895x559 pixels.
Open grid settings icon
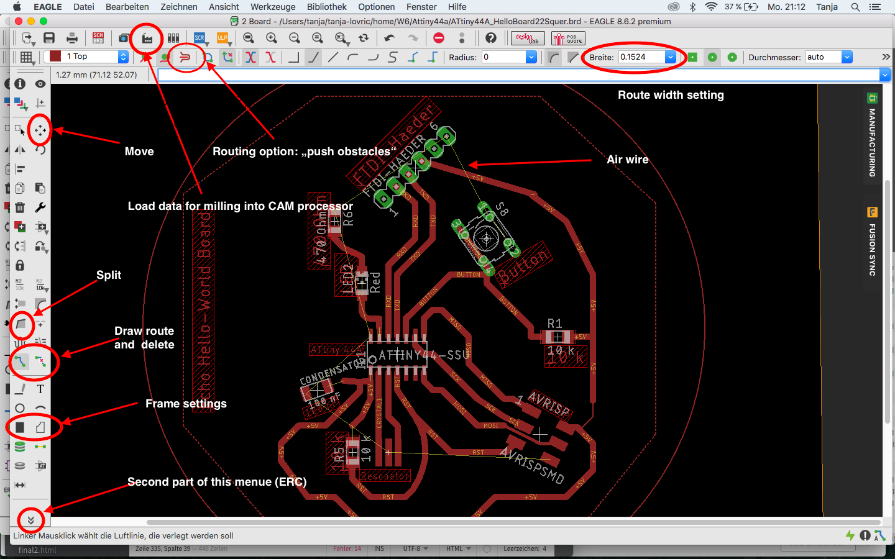point(26,57)
